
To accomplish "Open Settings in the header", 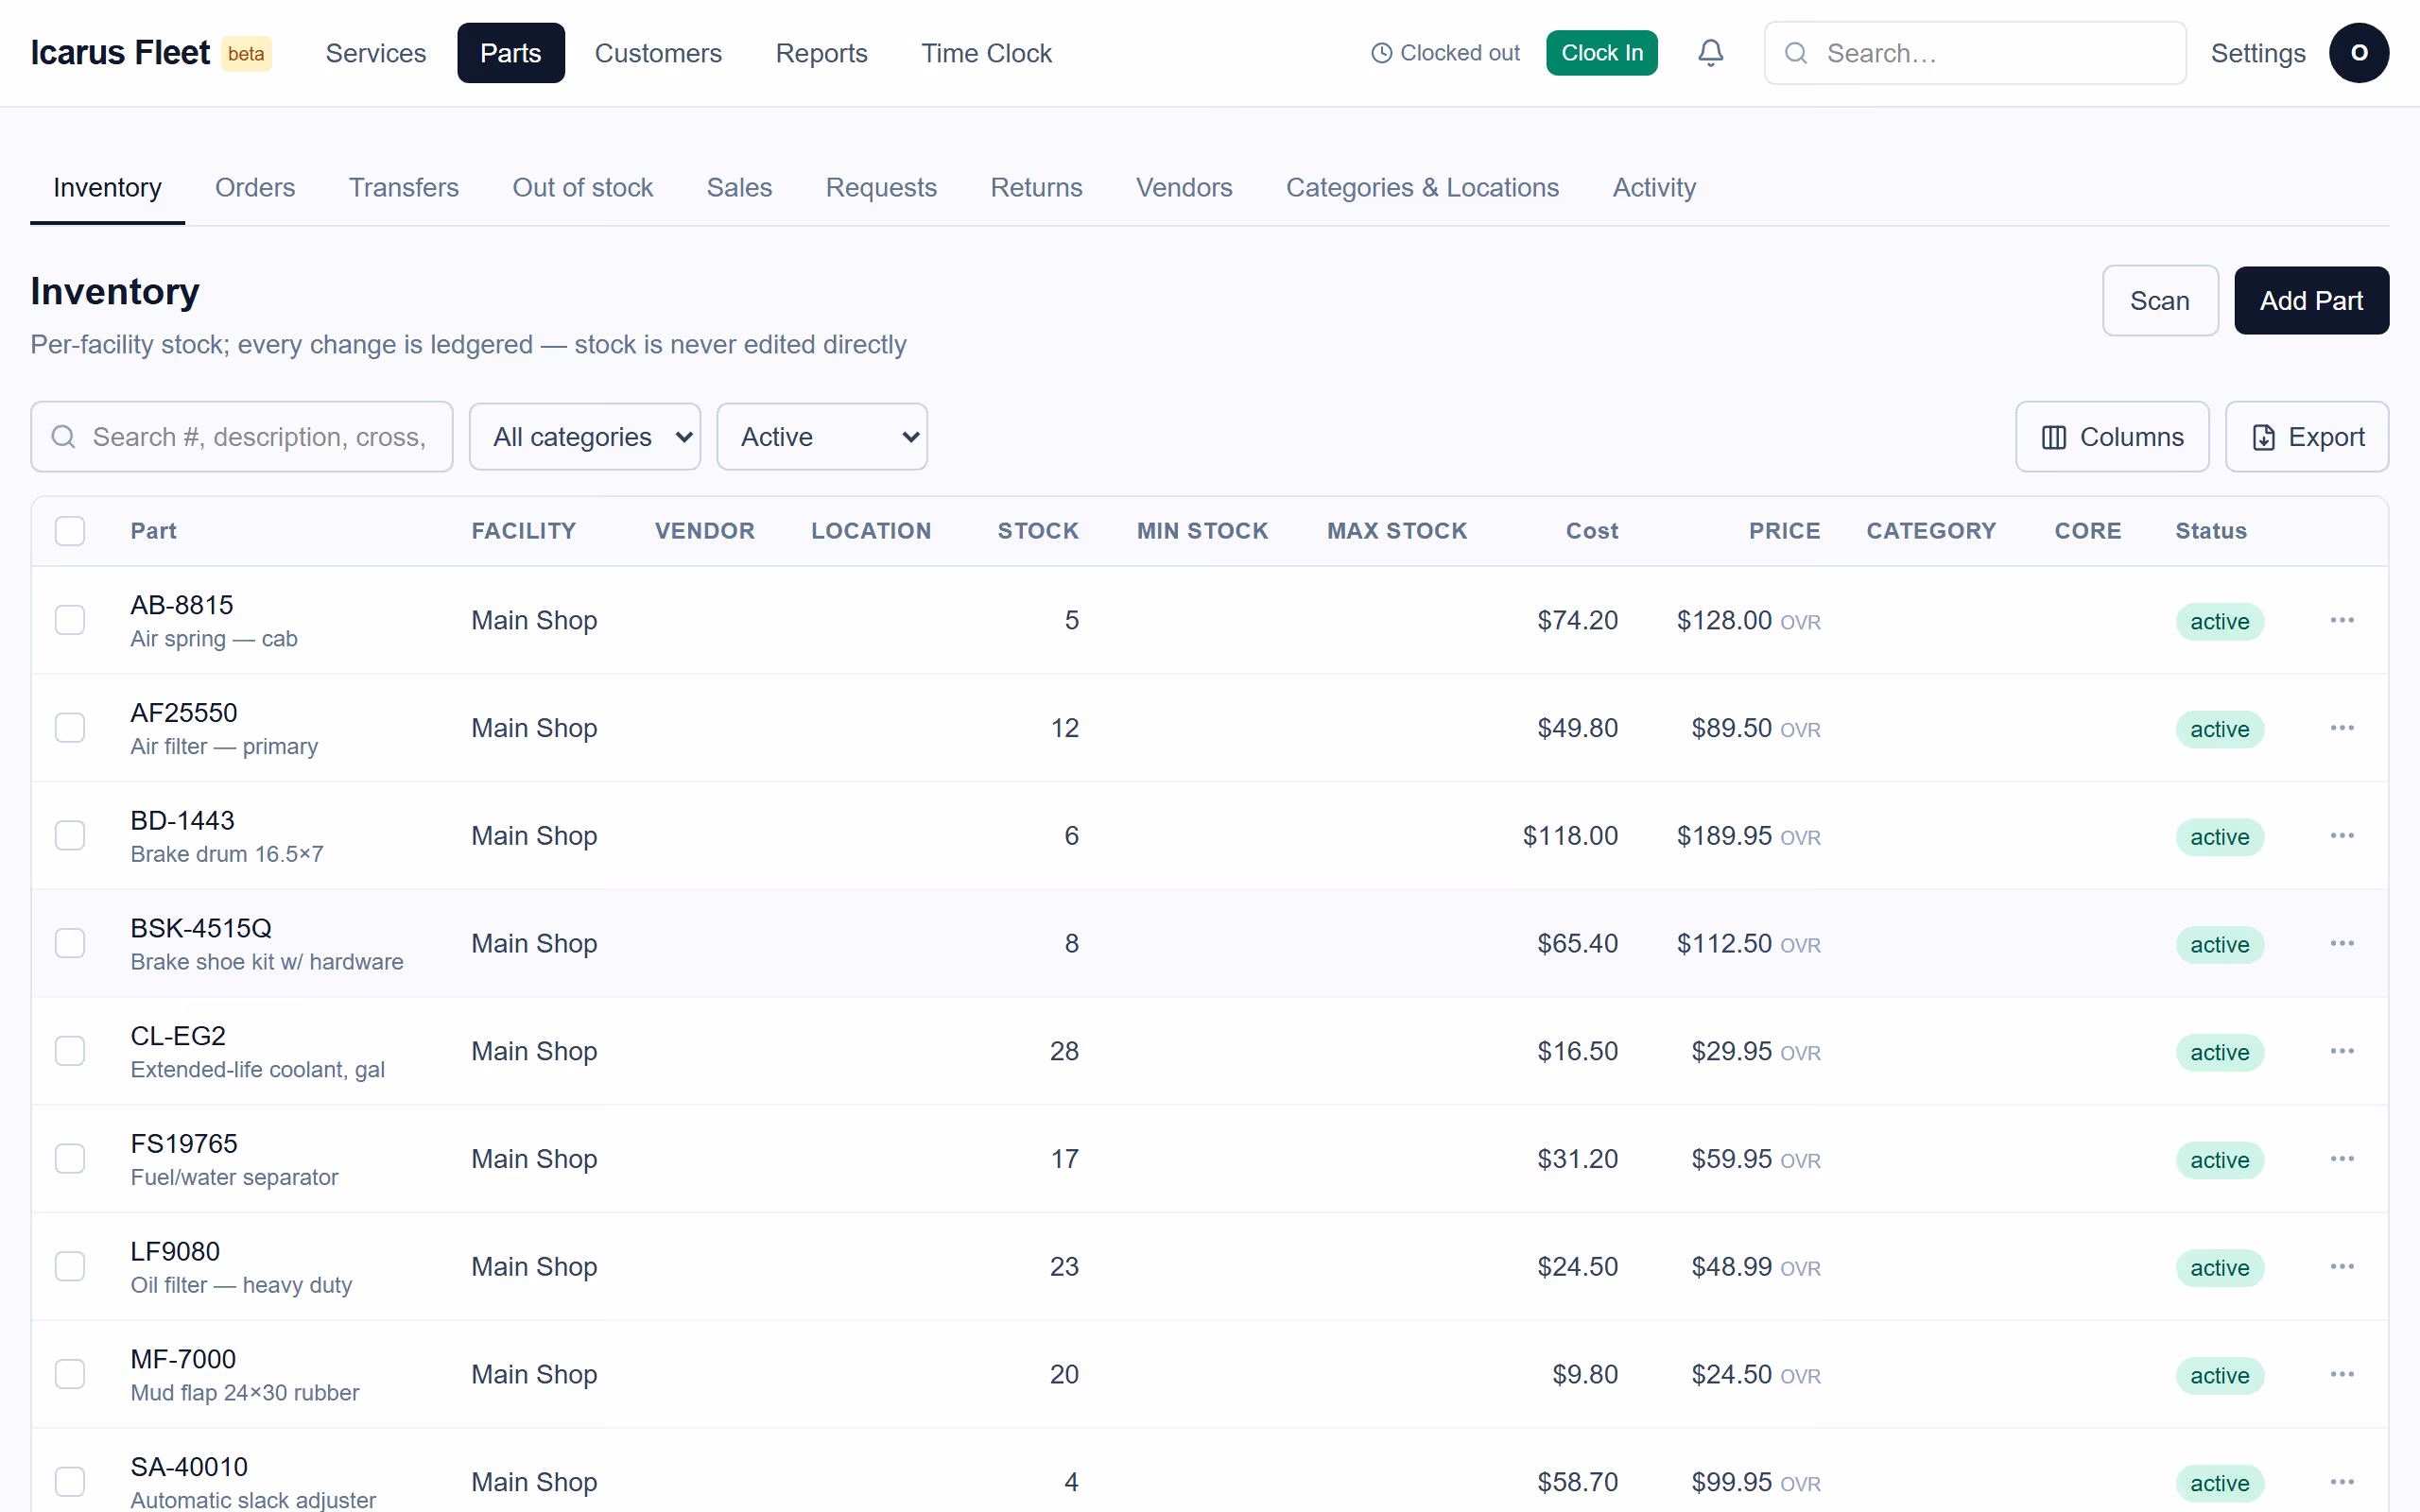I will click(2258, 53).
